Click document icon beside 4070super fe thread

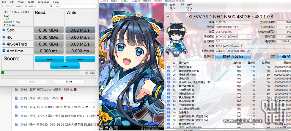[x=16, y=90]
